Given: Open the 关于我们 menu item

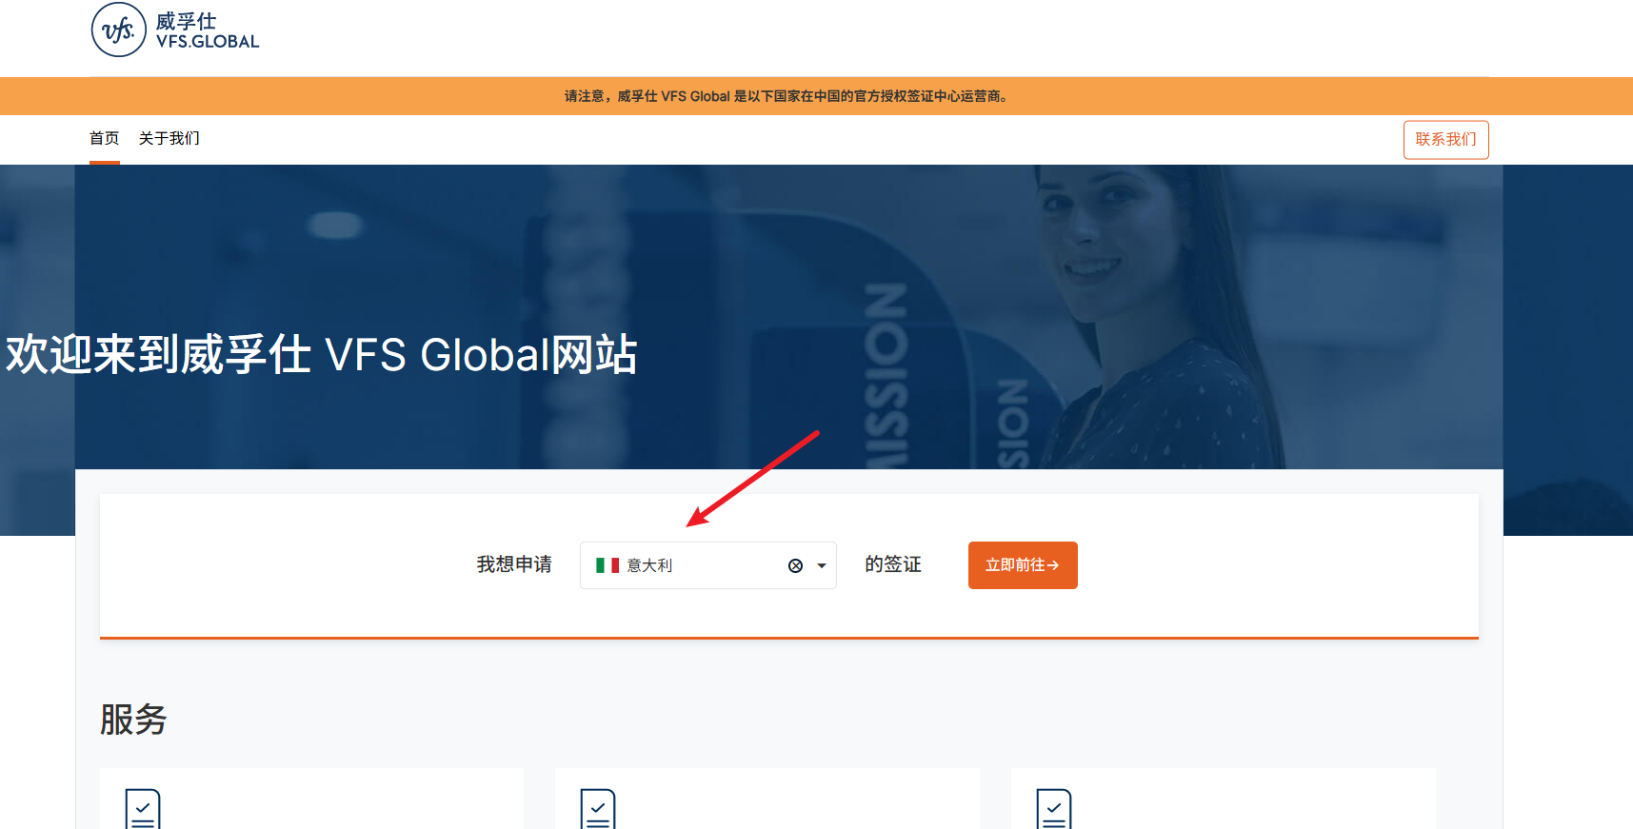Looking at the screenshot, I should [x=169, y=139].
